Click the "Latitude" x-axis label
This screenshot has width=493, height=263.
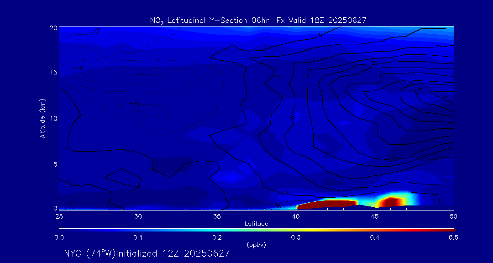coord(257,224)
